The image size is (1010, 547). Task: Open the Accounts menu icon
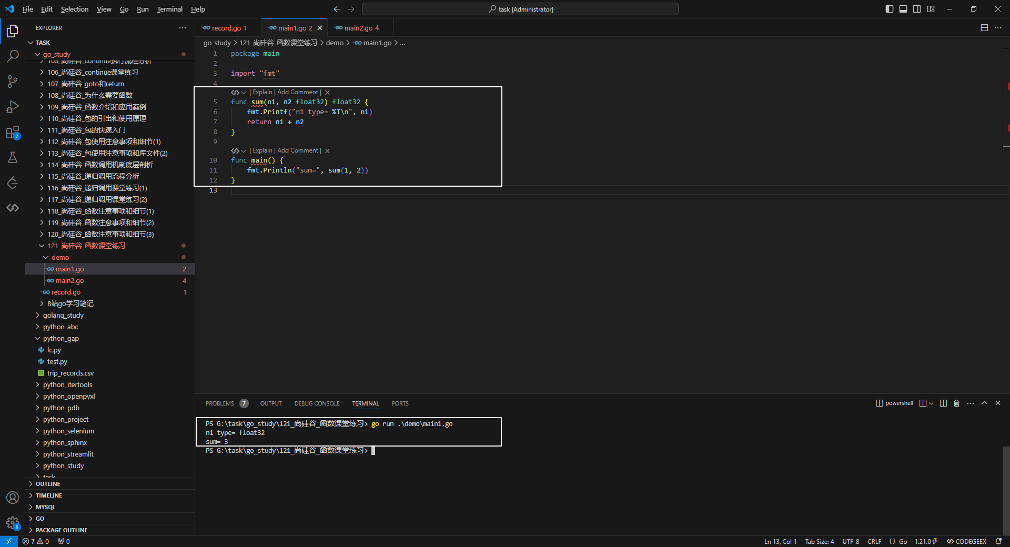point(13,498)
